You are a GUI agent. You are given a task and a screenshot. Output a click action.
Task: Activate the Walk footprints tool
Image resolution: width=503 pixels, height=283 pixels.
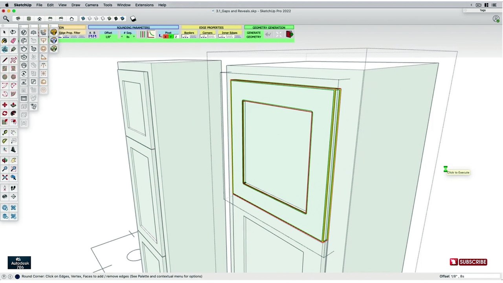[x=13, y=188]
